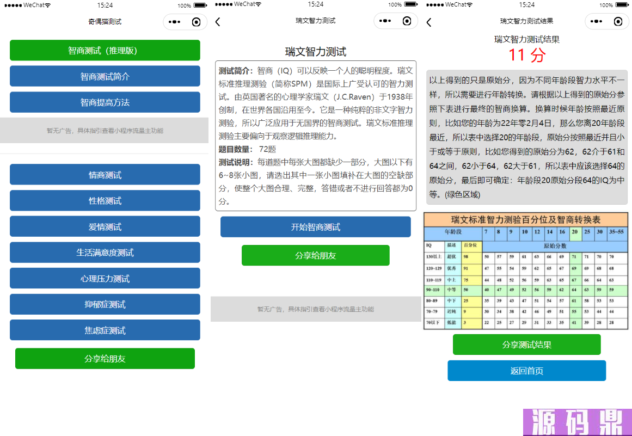Tap 分享给朋友 on 瑞文智力测试 intro screen
This screenshot has height=436, width=632.
[x=316, y=255]
